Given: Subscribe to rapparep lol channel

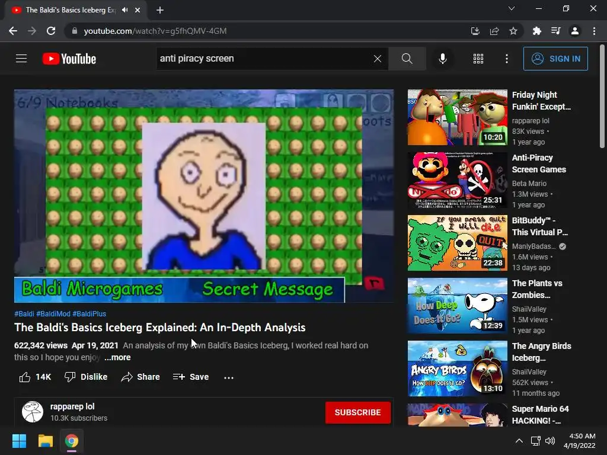Looking at the screenshot, I should (x=357, y=412).
